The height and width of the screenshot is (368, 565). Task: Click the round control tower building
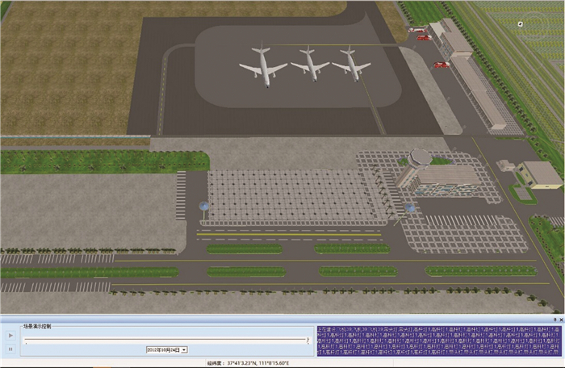421,157
